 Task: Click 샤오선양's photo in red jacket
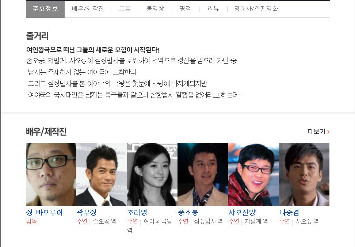click(x=253, y=174)
